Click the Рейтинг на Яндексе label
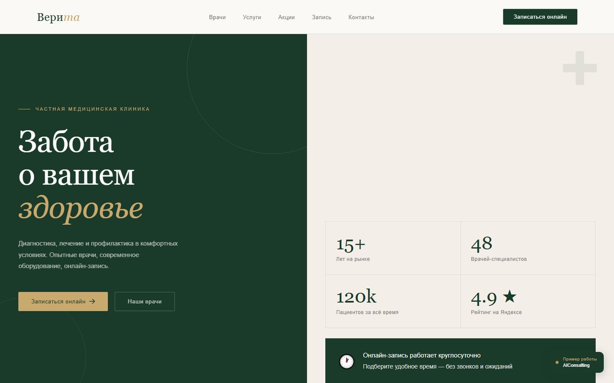 496,312
